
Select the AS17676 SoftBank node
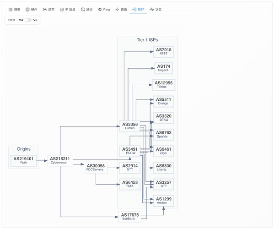click(x=130, y=217)
